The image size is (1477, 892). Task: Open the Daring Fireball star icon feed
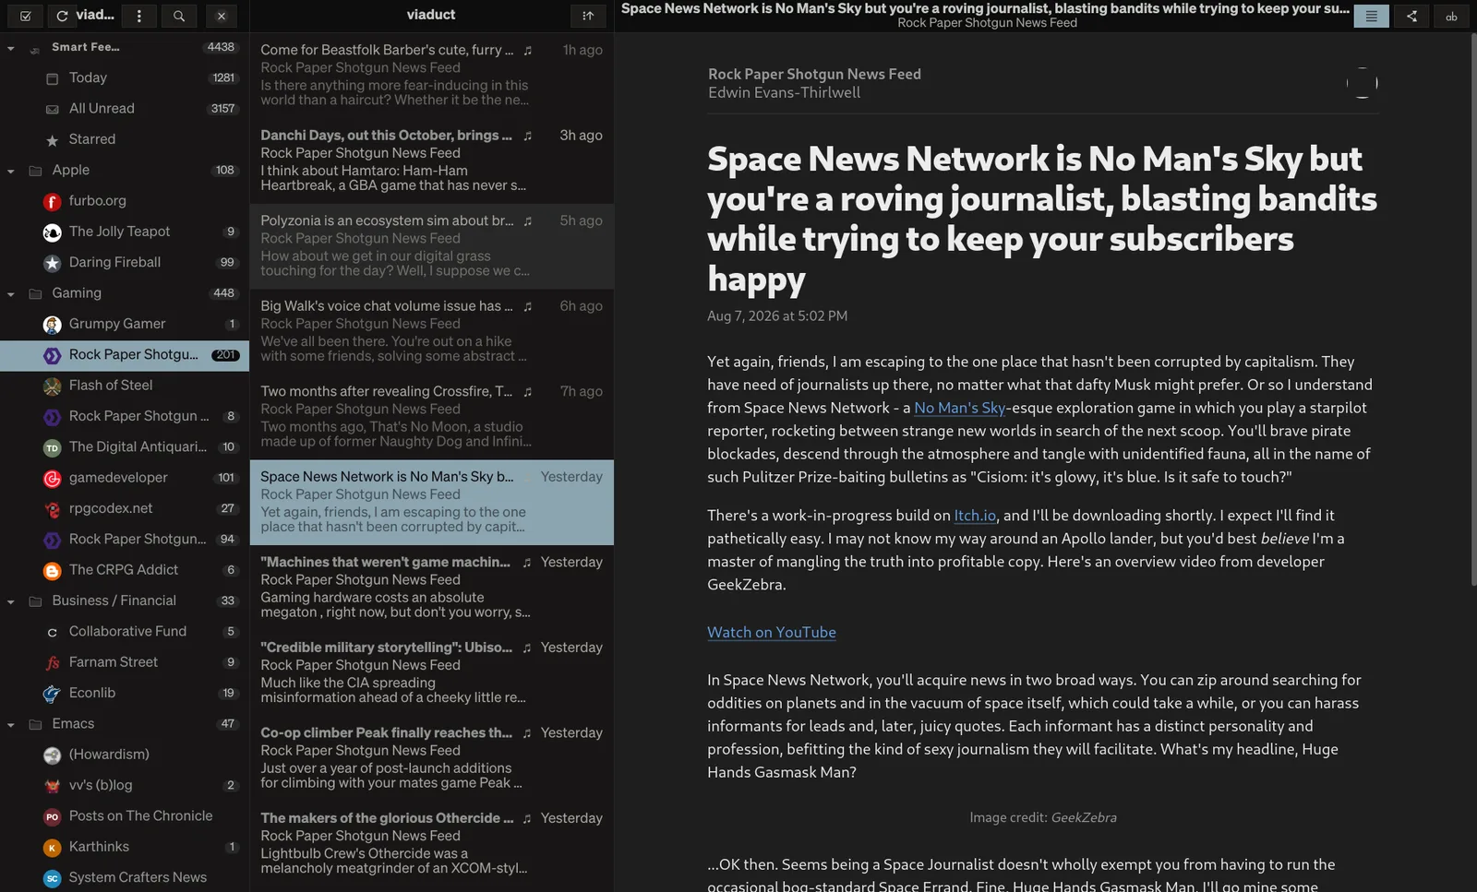(53, 263)
